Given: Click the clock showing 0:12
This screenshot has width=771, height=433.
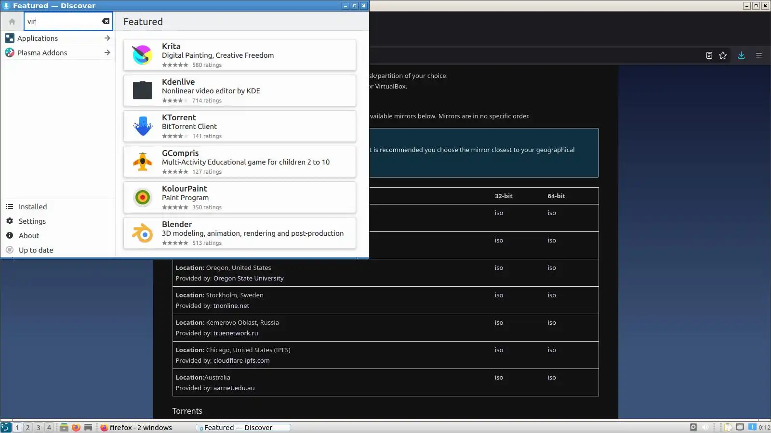Looking at the screenshot, I should (x=764, y=427).
